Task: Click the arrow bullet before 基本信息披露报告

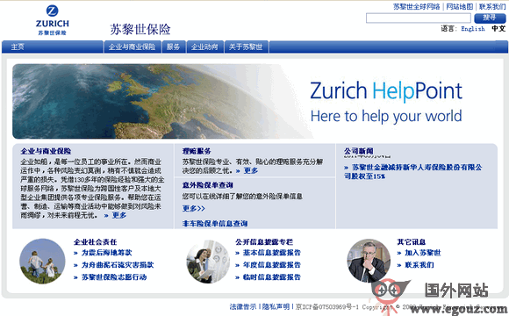Action: pos(238,254)
